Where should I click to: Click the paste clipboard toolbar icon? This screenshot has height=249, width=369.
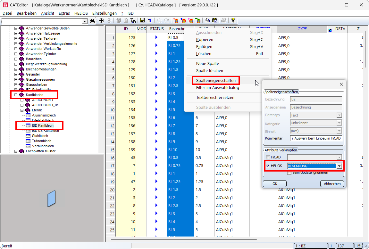(x=214, y=20)
